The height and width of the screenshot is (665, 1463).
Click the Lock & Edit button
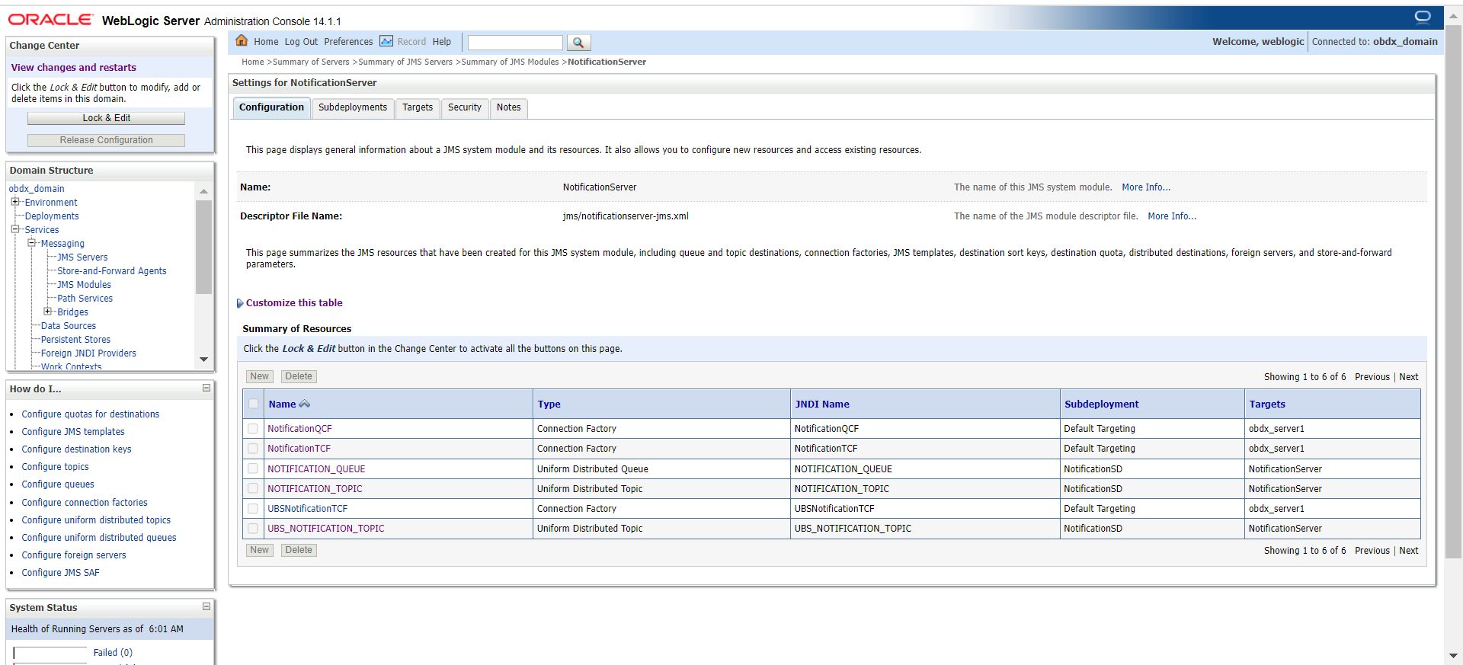pos(107,118)
